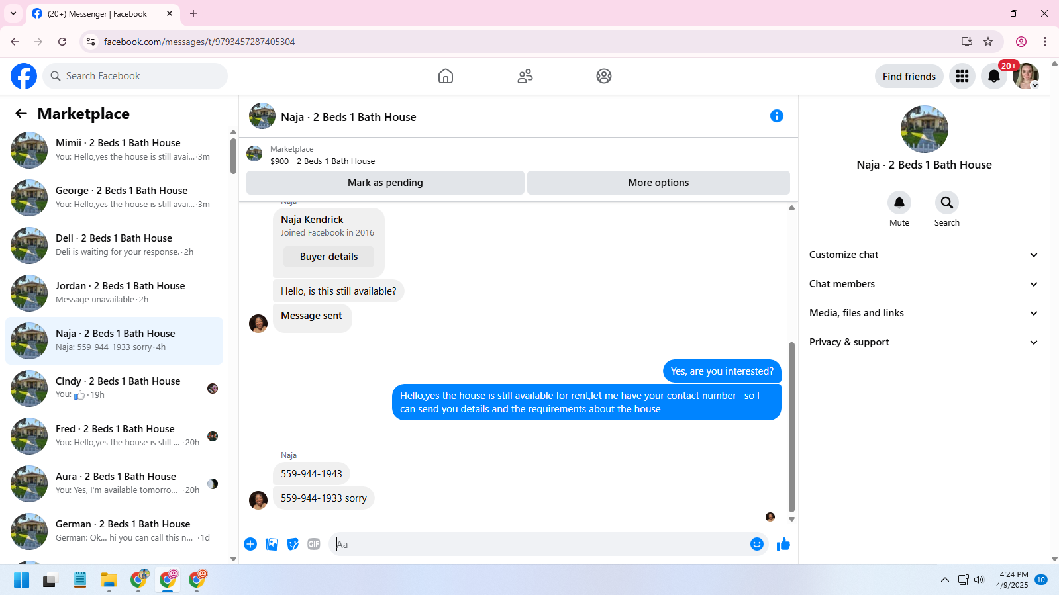
Task: Reload the page with the browser refresh icon
Action: pos(62,42)
